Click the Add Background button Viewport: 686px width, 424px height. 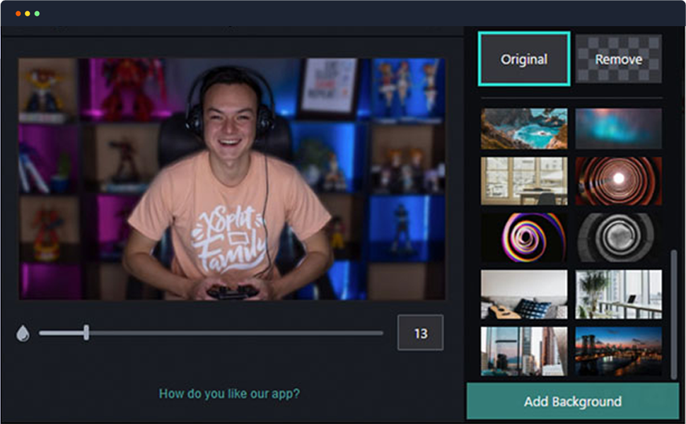(x=572, y=401)
